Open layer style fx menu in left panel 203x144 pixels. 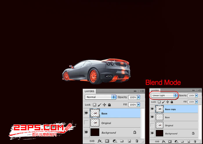tap(99, 141)
